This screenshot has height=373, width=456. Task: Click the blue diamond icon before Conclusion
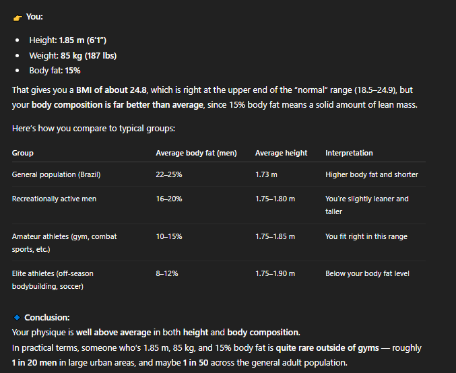point(17,317)
